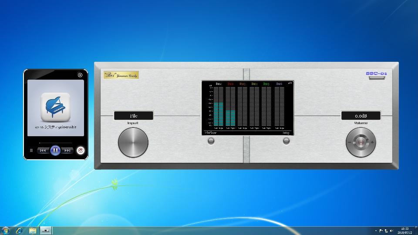Close the mini player window
The height and width of the screenshot is (235, 418).
80,75
